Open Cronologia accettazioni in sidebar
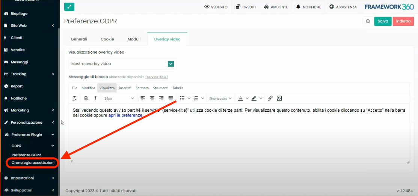Viewport: 418px width, 196px height. tap(33, 163)
